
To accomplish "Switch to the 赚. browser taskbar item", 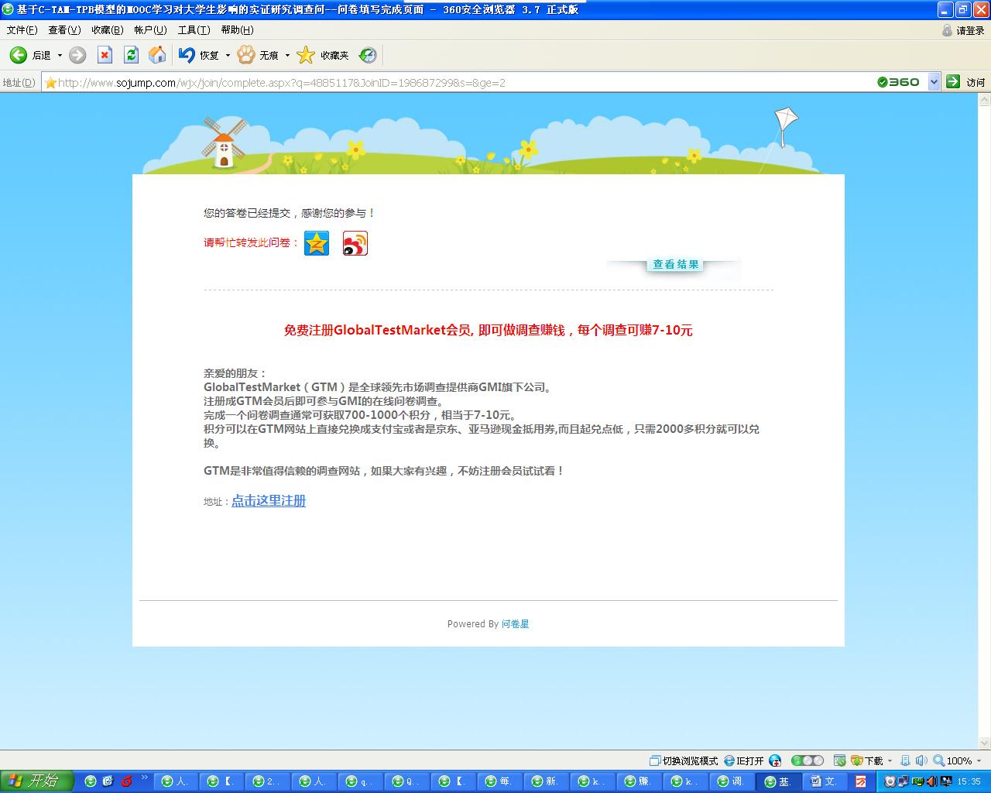I will 640,781.
